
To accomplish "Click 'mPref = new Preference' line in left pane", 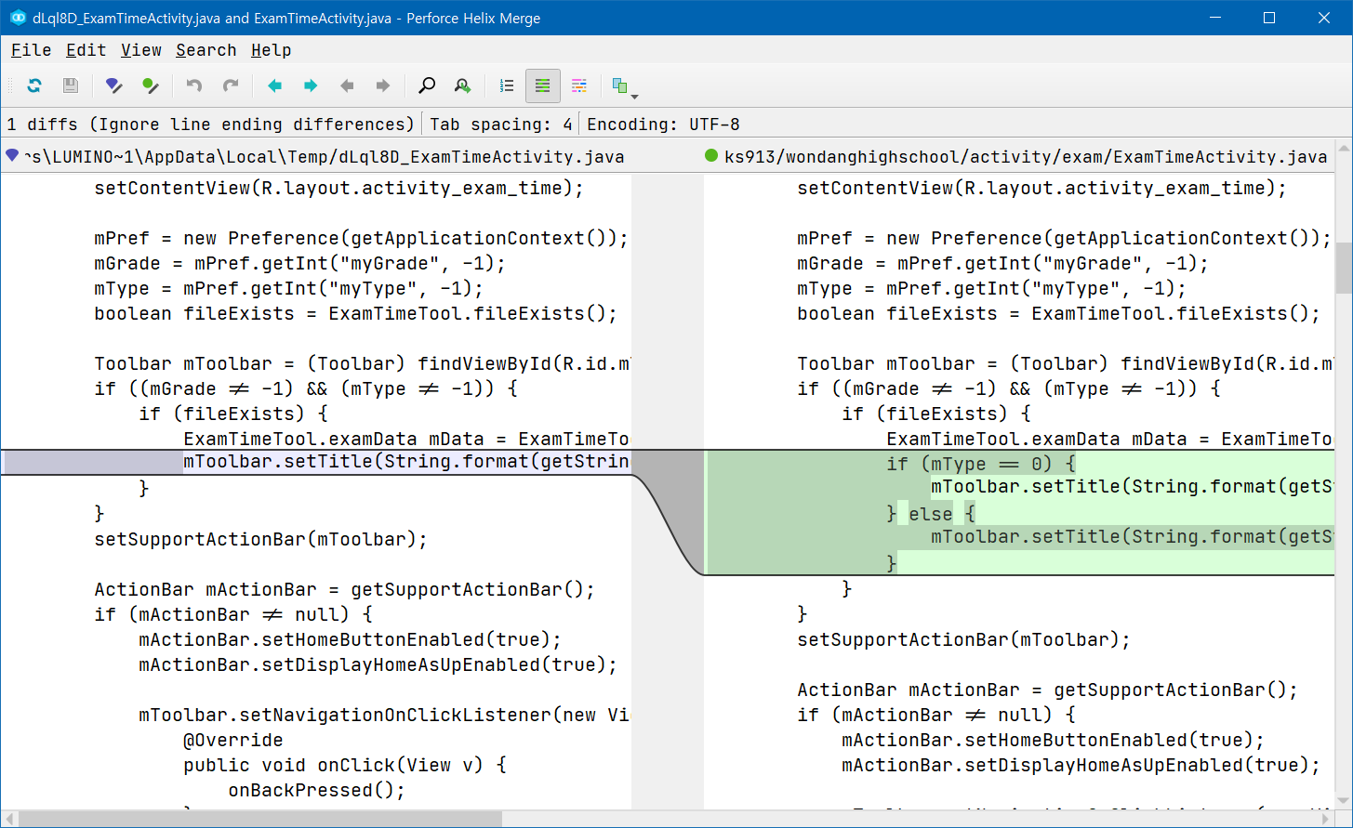I will (x=362, y=238).
